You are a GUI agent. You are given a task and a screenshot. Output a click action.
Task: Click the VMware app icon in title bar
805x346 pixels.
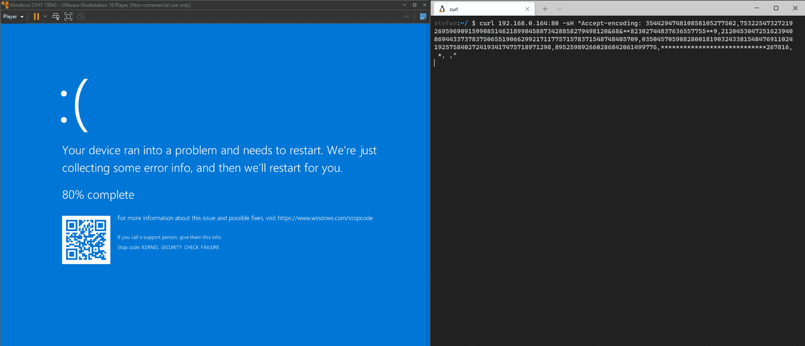tap(5, 5)
